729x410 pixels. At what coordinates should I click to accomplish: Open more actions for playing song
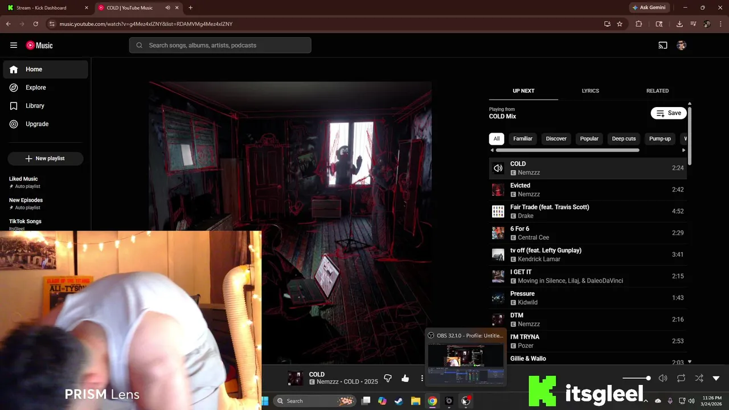[x=422, y=378]
